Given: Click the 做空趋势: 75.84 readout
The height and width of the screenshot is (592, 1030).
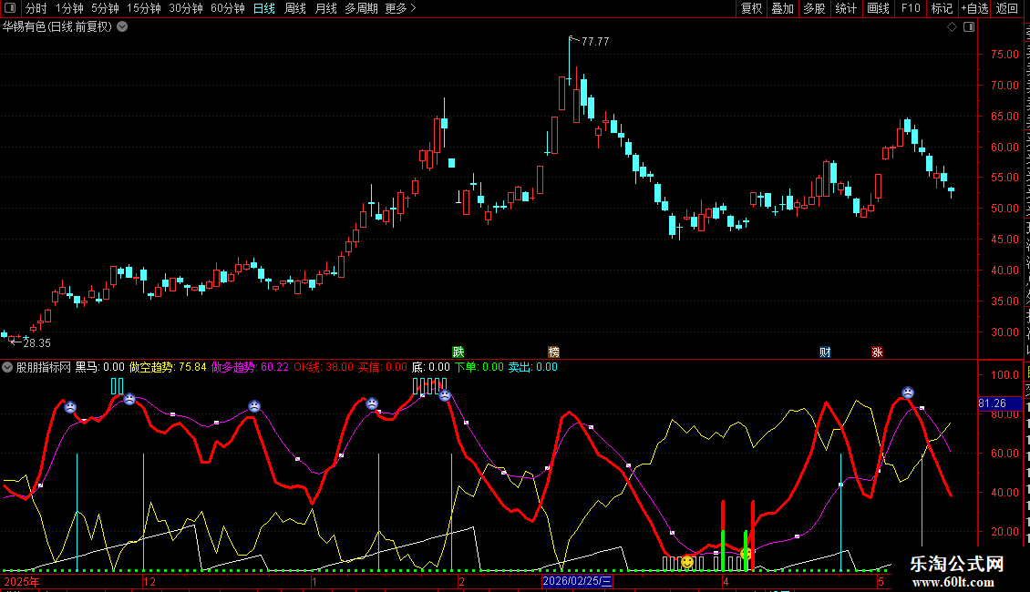Looking at the screenshot, I should (x=168, y=367).
